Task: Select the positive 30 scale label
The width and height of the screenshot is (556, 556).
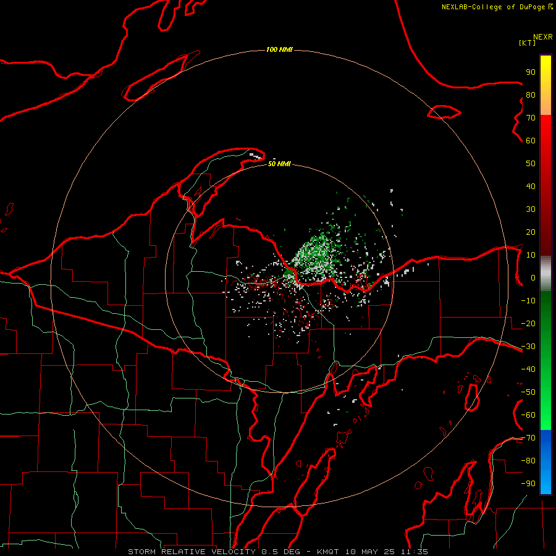Action: (x=531, y=209)
